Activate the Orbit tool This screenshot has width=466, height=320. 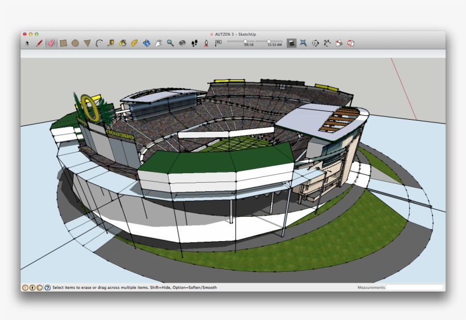(x=147, y=43)
